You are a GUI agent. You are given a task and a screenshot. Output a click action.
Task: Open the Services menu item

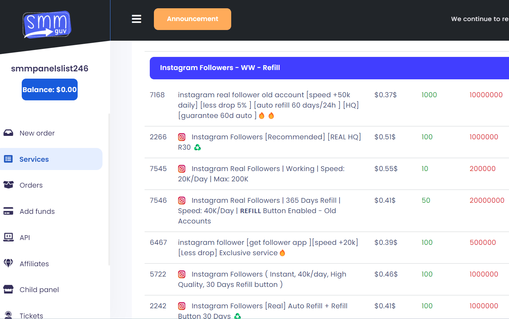[34, 159]
